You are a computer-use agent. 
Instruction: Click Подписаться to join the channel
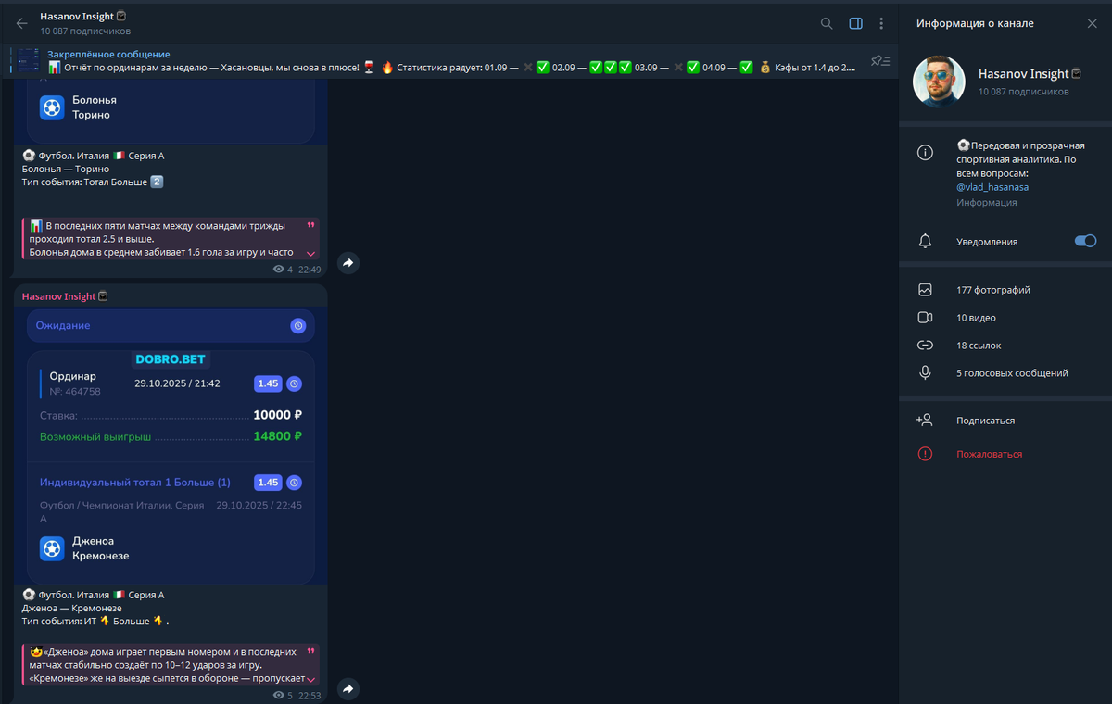[x=985, y=421]
